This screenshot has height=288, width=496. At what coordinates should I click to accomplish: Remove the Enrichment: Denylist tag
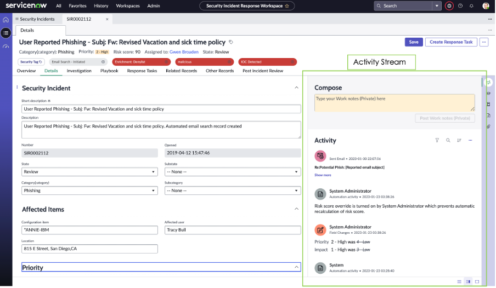[x=166, y=62]
